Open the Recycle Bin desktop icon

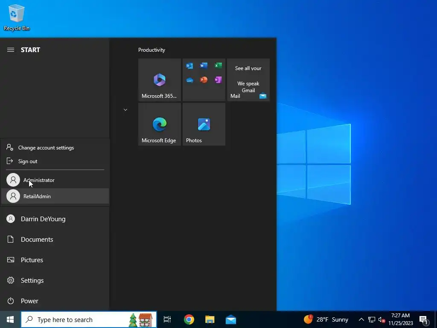click(17, 17)
